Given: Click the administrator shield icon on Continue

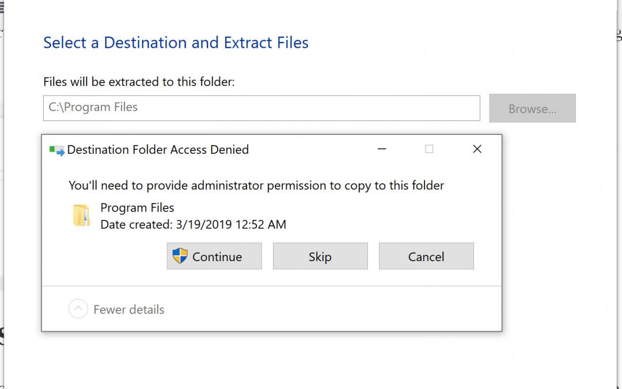Looking at the screenshot, I should tap(180, 256).
